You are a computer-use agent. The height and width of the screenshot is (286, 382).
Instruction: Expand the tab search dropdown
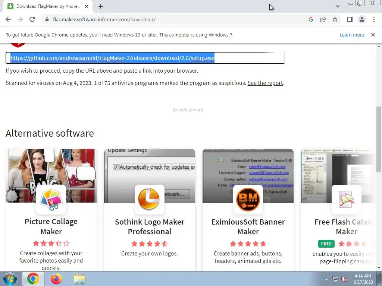[x=337, y=6]
